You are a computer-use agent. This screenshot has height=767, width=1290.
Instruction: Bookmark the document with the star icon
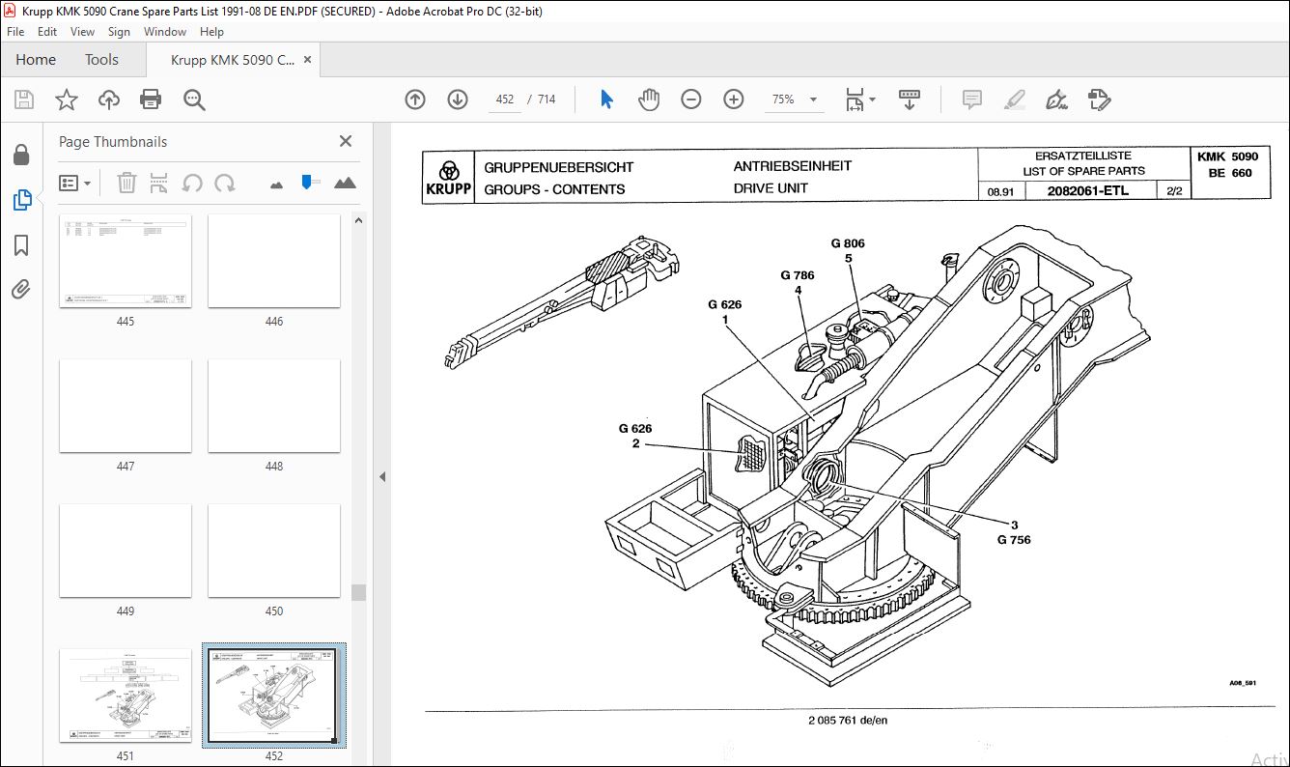(67, 99)
